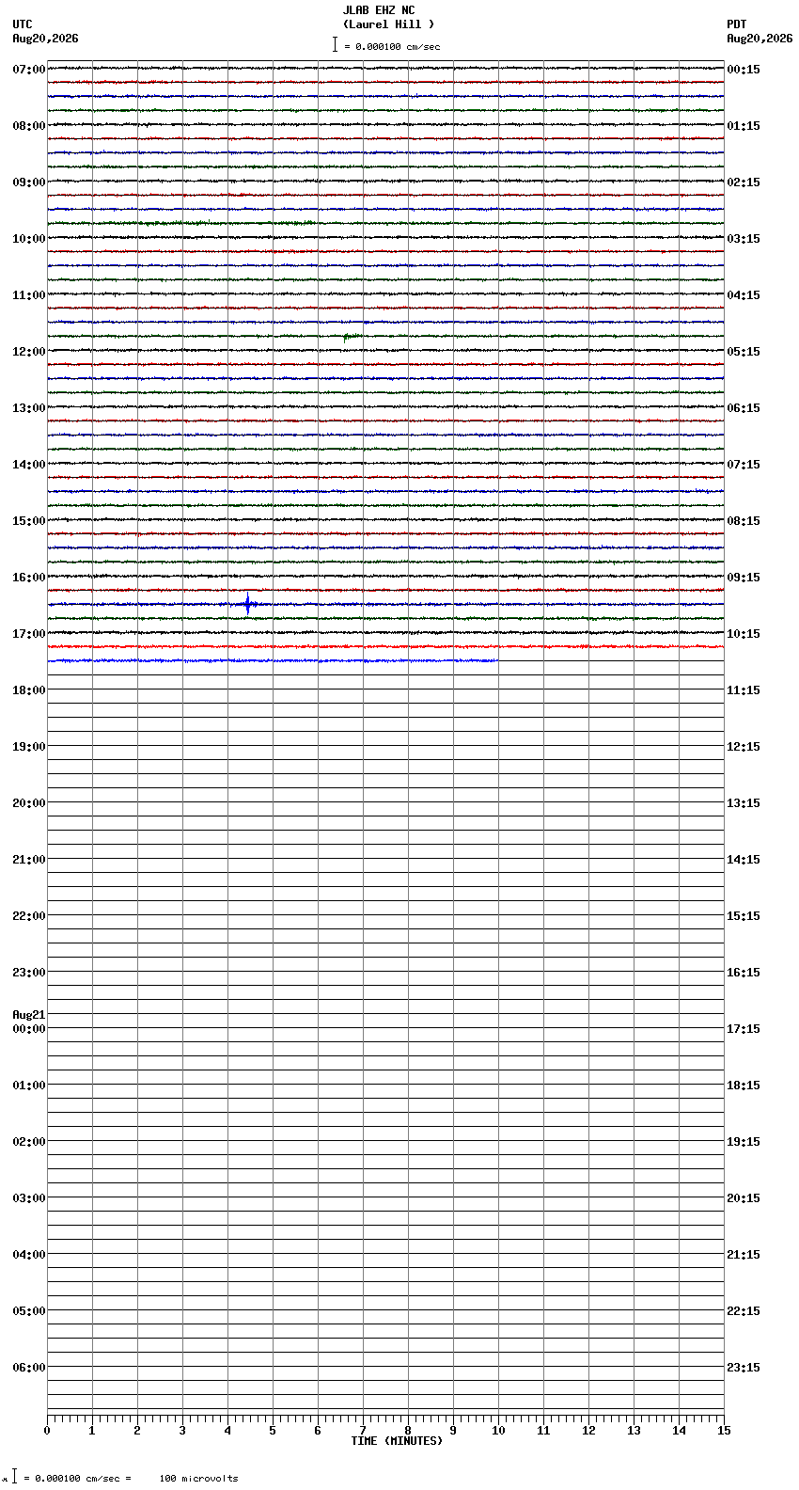Click the '02:15' PDT time label

coord(744,182)
